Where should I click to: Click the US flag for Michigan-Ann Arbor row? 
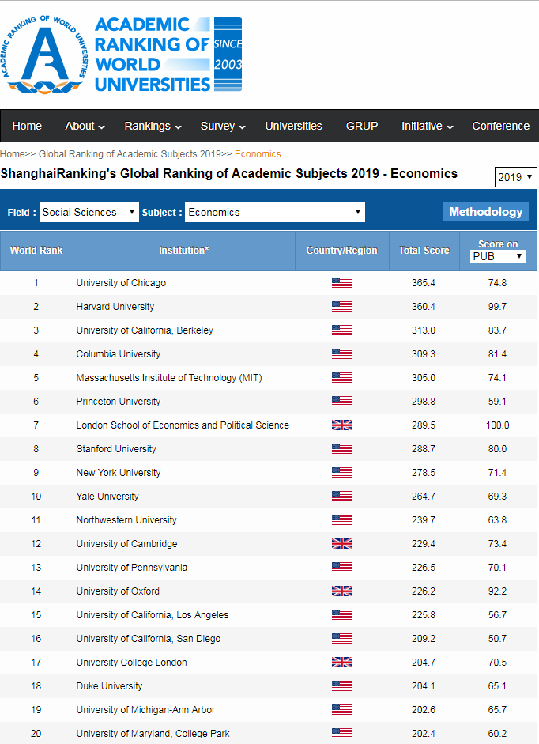pos(341,710)
